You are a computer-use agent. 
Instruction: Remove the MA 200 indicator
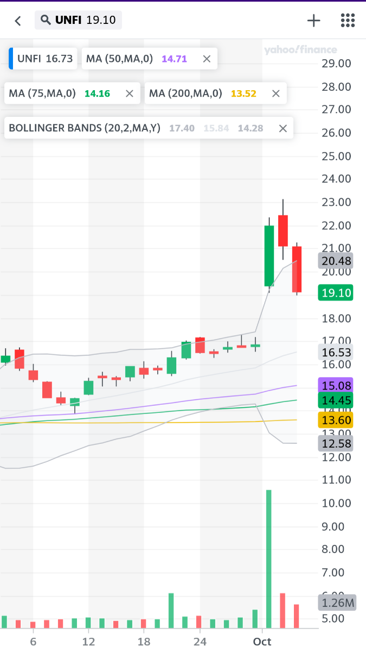click(x=275, y=93)
